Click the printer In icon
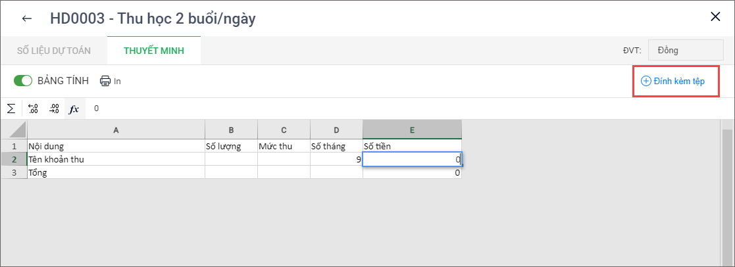Image resolution: width=735 pixels, height=267 pixels. (105, 81)
